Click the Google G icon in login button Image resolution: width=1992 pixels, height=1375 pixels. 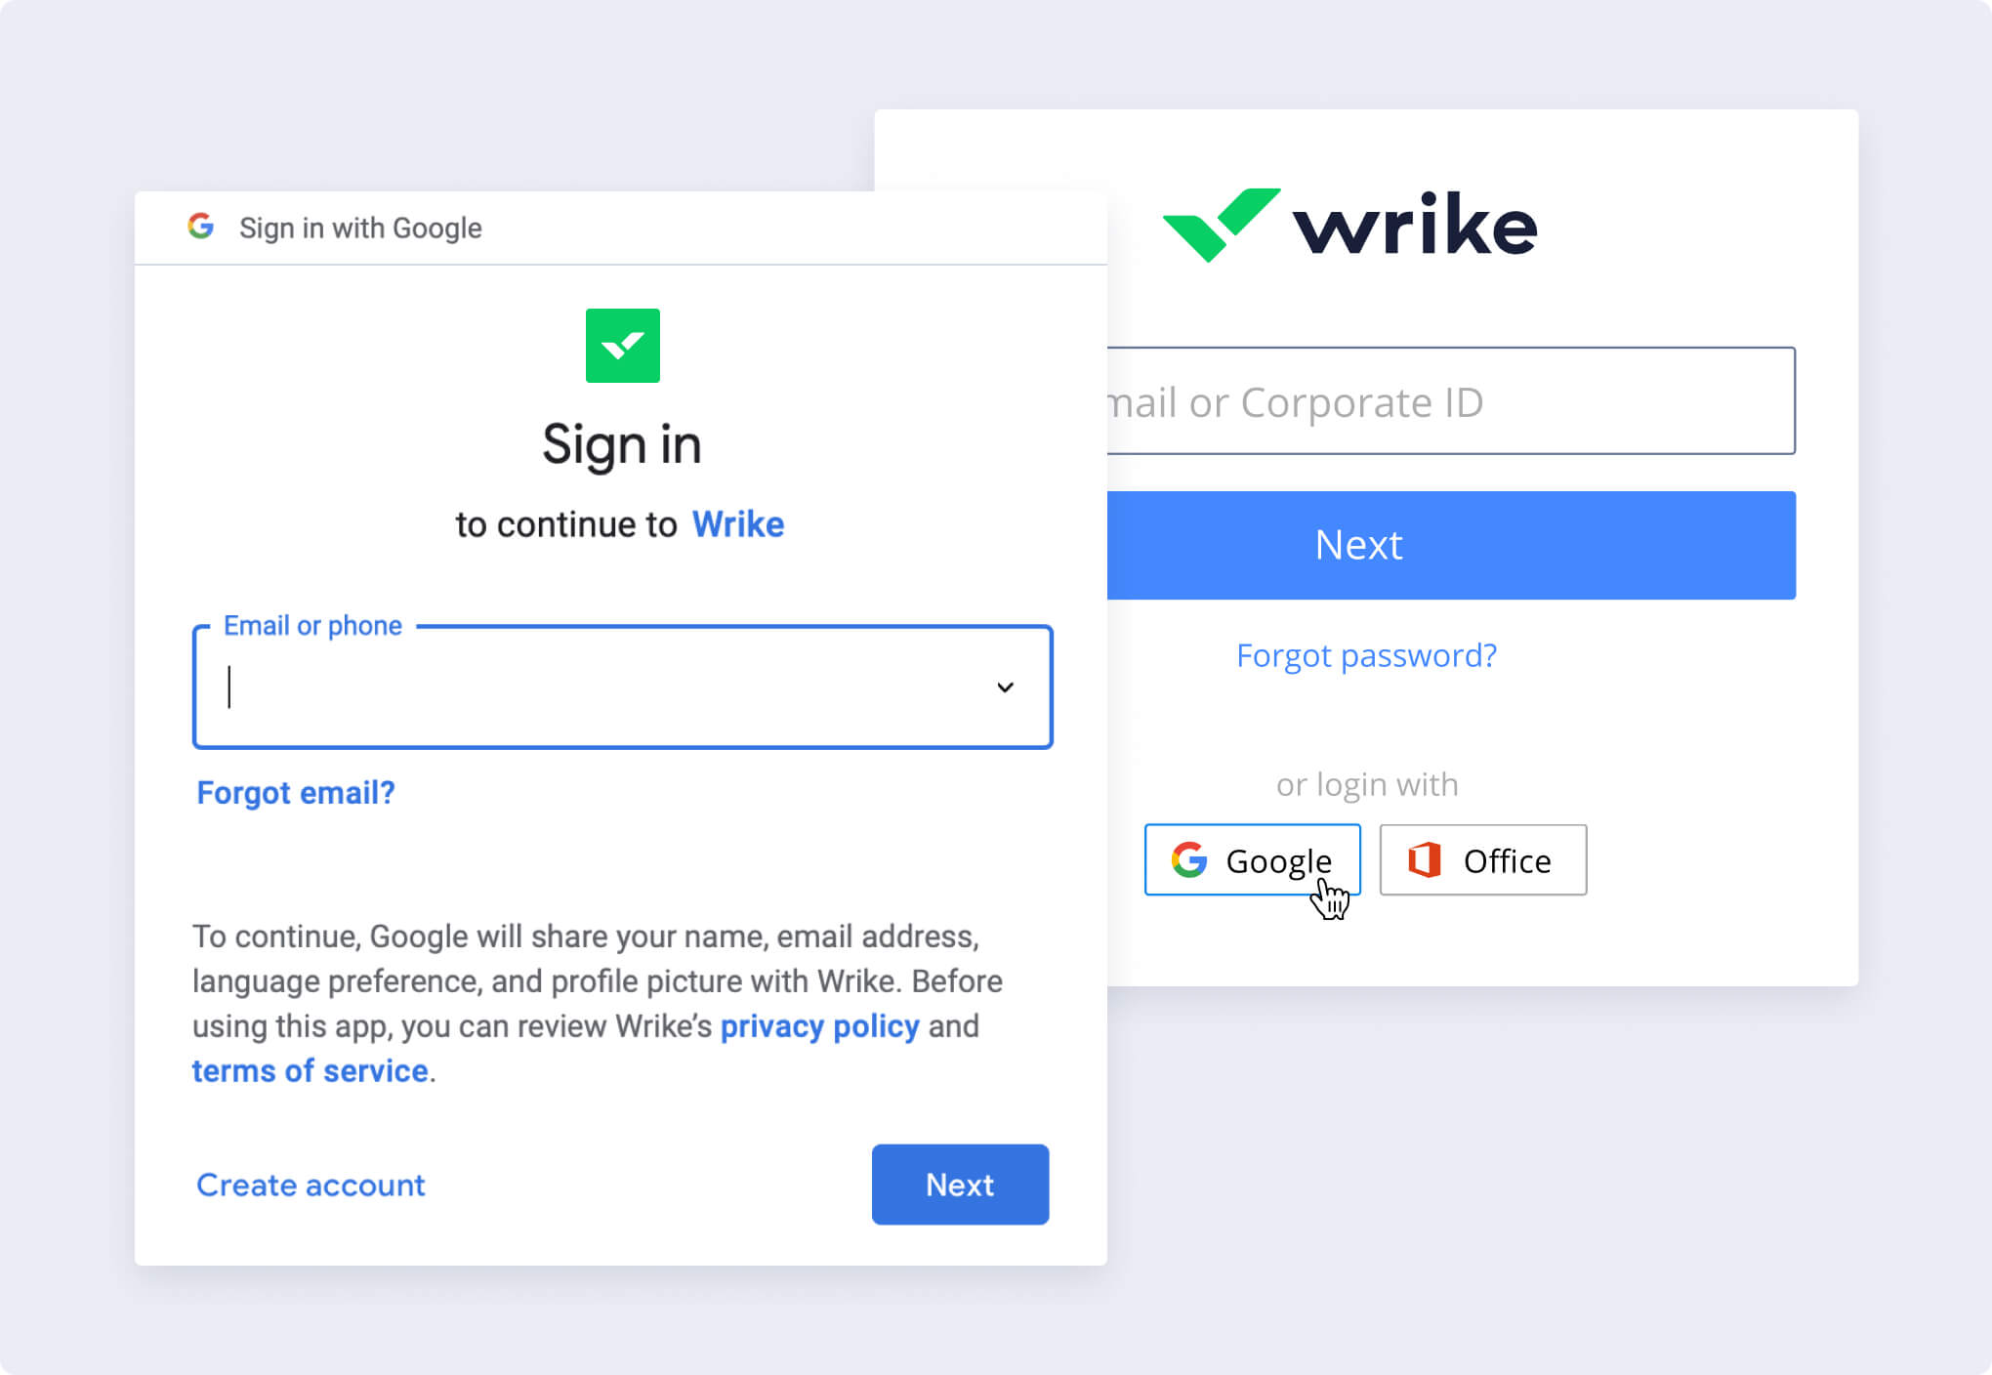pyautogui.click(x=1189, y=860)
